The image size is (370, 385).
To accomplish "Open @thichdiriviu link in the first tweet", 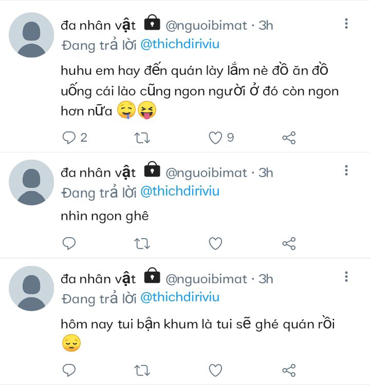I will (180, 44).
